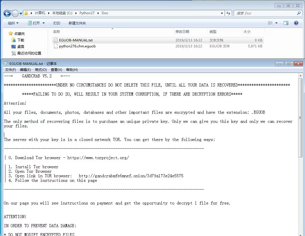The height and width of the screenshot is (236, 305).
Task: Expand the 打开 dropdown arrow
Action: click(43, 23)
